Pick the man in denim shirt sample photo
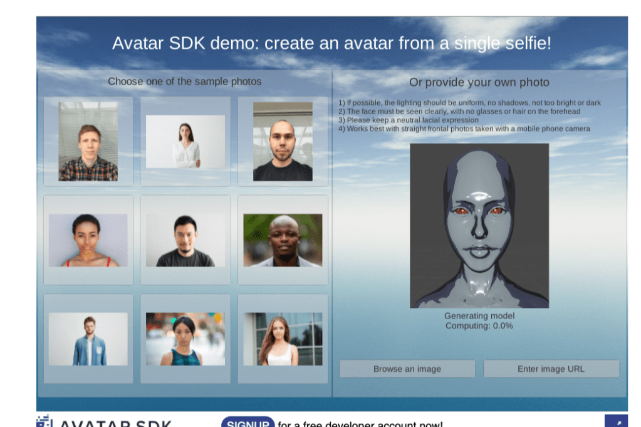 click(88, 339)
